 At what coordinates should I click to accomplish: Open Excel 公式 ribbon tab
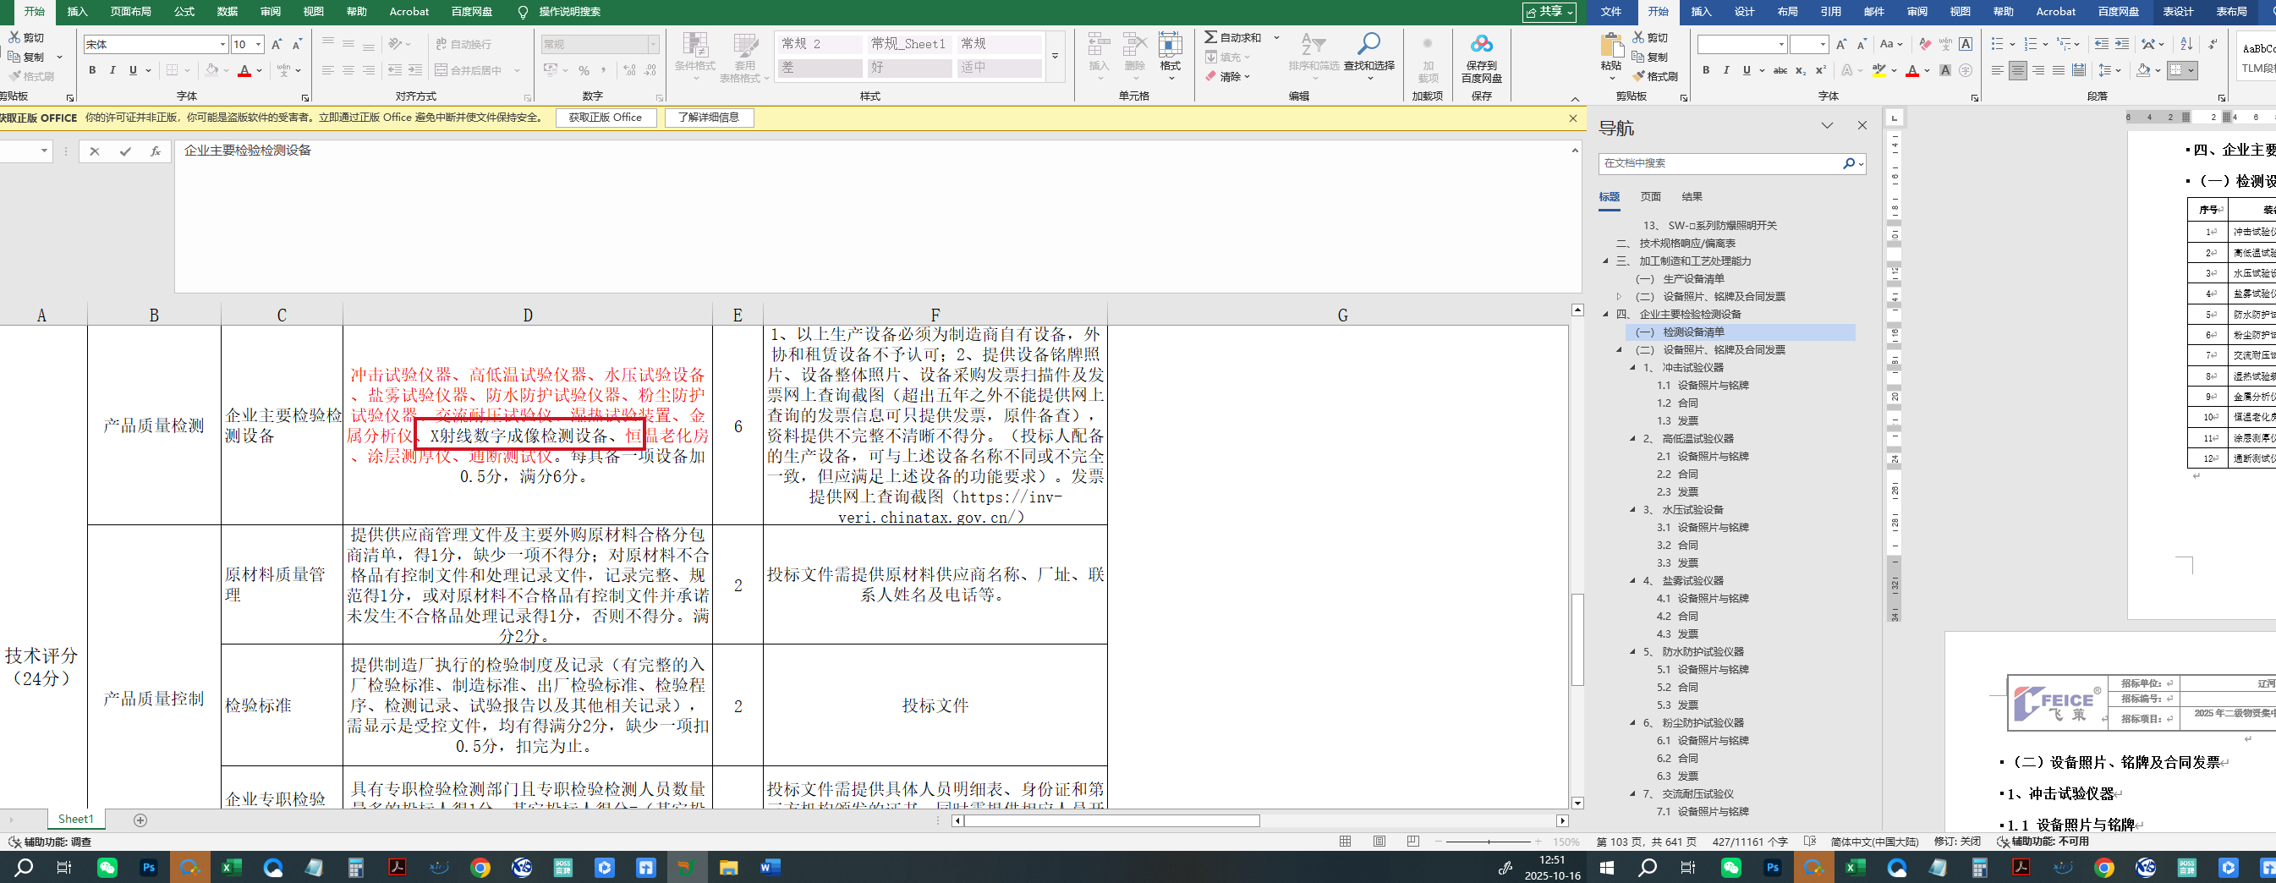[x=184, y=12]
